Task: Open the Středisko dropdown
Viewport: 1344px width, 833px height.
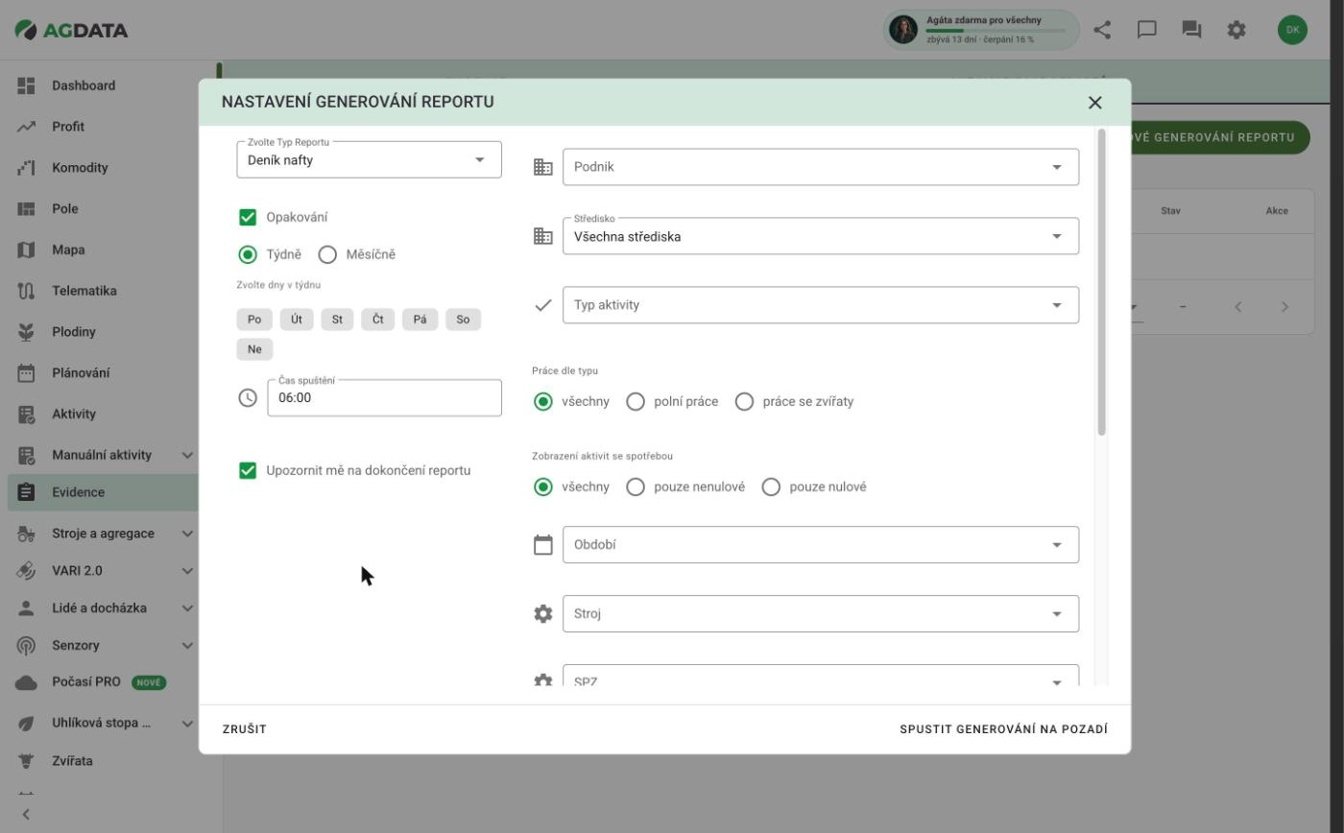Action: point(821,236)
